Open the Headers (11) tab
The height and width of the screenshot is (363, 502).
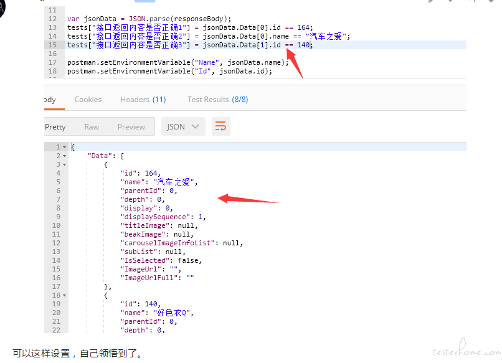(143, 100)
